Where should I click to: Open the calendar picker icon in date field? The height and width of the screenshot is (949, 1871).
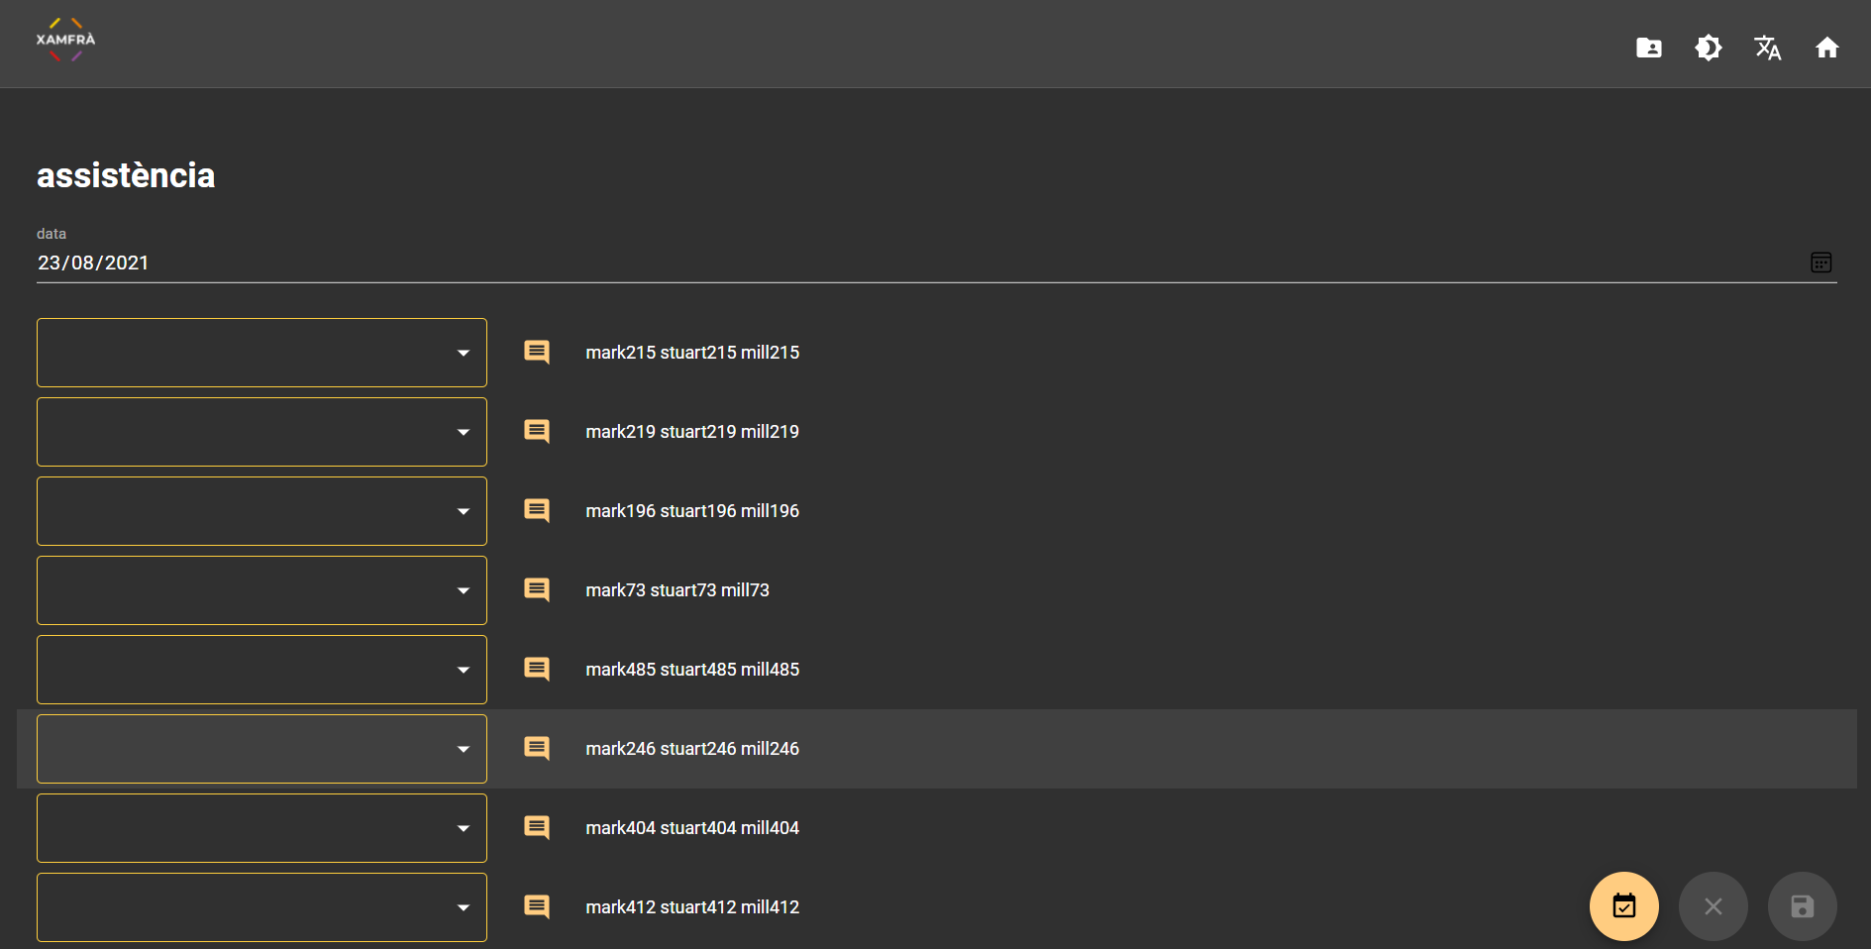pos(1821,263)
